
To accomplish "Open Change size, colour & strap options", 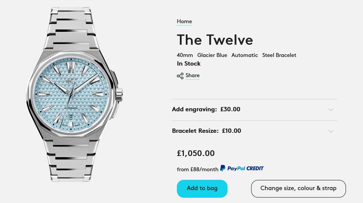I will [x=298, y=188].
